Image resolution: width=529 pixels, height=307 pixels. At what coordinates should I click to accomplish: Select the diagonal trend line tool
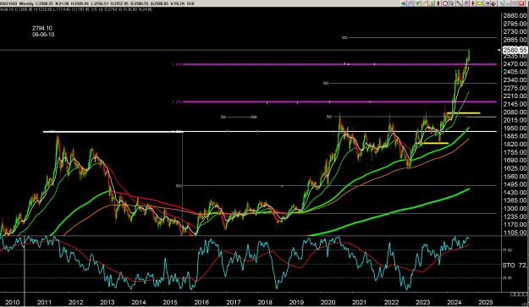coord(459,3)
